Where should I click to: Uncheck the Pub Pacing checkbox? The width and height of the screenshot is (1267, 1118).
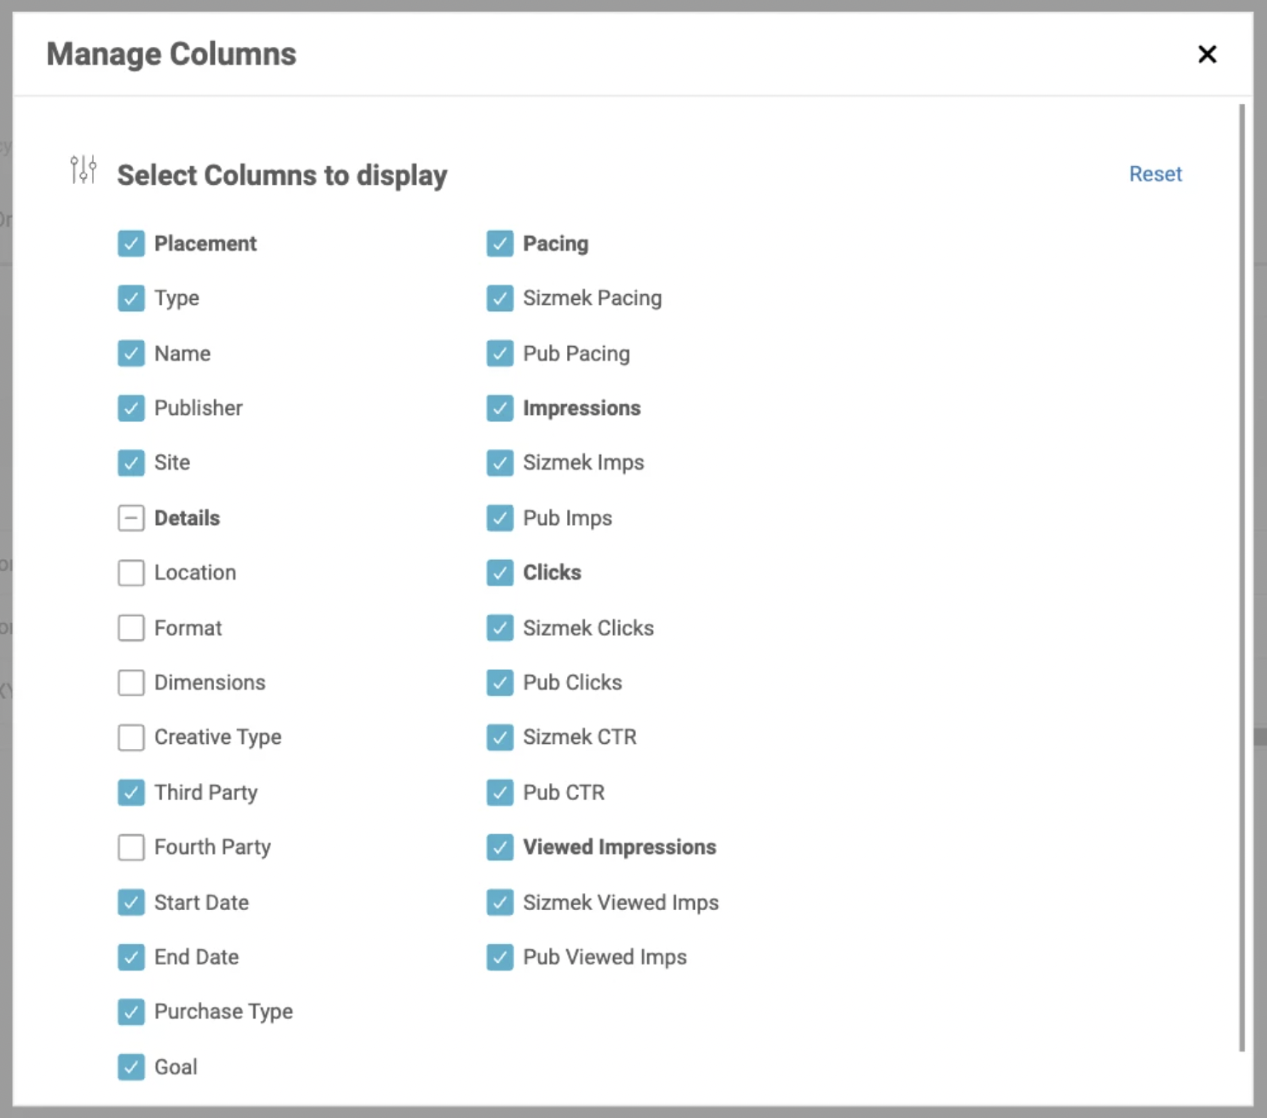[x=500, y=353]
